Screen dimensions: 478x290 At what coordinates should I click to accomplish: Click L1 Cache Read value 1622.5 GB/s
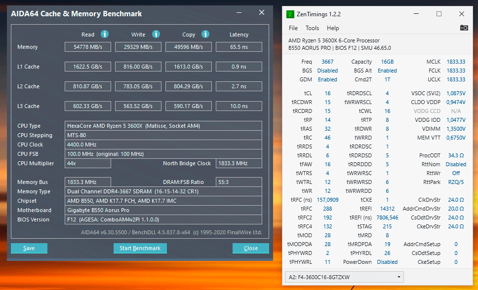(88, 67)
